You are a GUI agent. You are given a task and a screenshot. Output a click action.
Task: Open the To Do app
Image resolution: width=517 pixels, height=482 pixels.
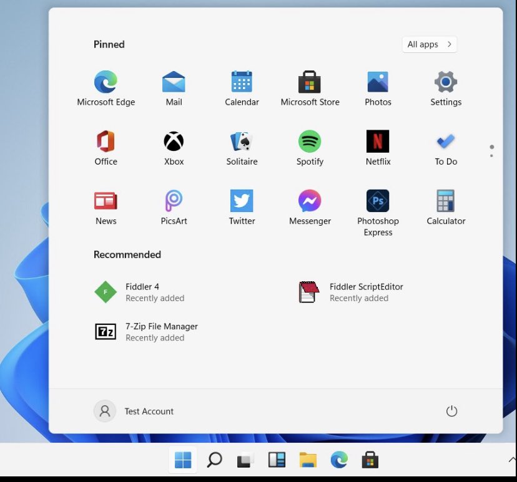(446, 148)
